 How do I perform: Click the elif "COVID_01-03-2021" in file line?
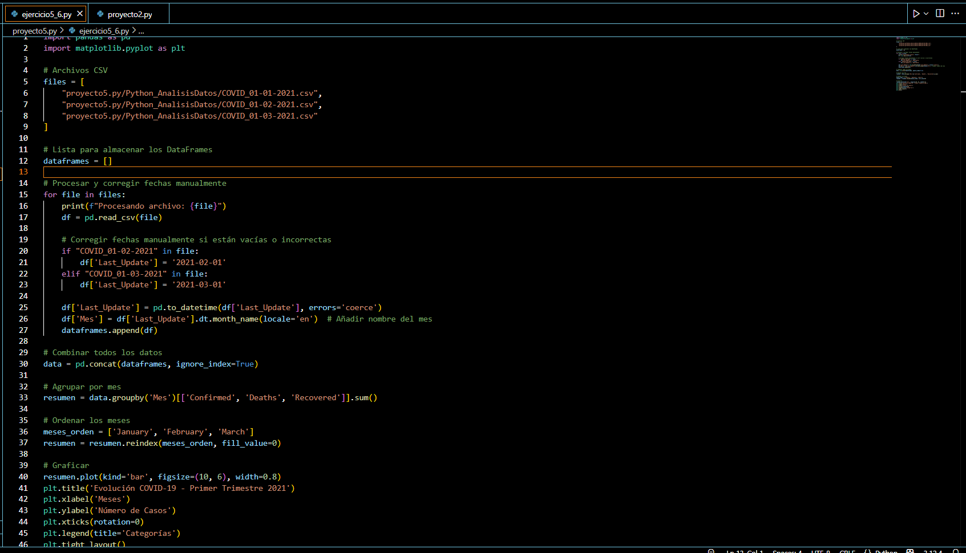135,274
